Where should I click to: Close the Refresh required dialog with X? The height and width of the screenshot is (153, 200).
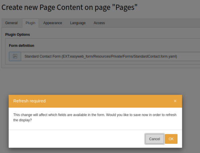[x=175, y=101]
